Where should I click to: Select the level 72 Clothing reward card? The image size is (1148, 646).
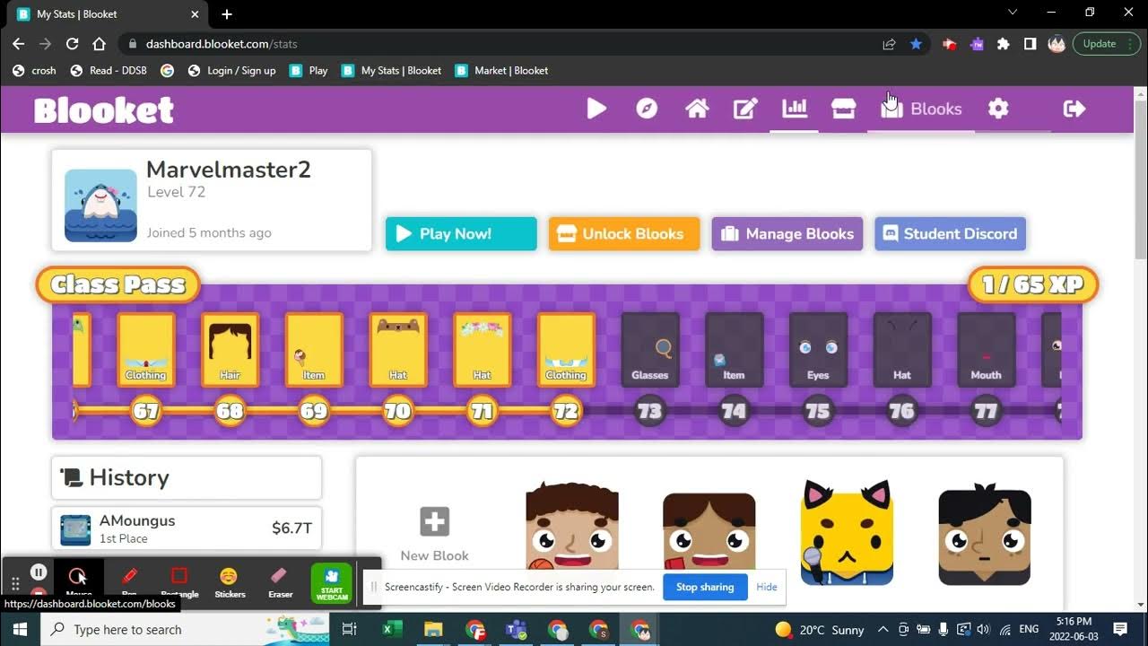point(566,350)
